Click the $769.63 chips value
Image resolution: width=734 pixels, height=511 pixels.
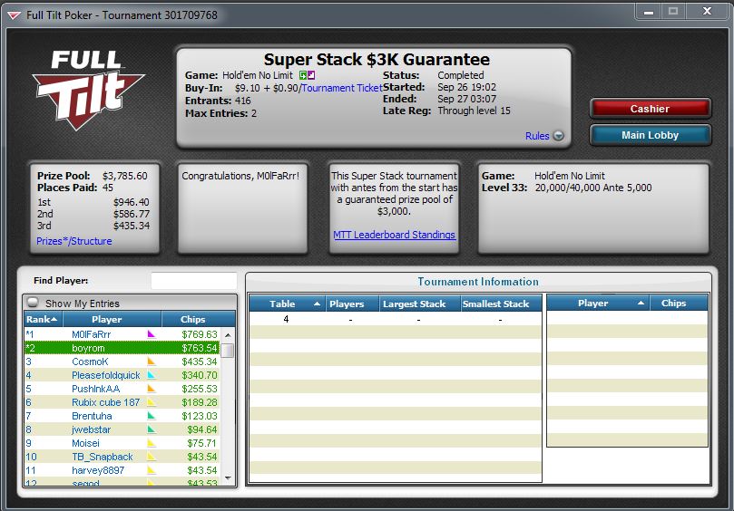point(200,334)
